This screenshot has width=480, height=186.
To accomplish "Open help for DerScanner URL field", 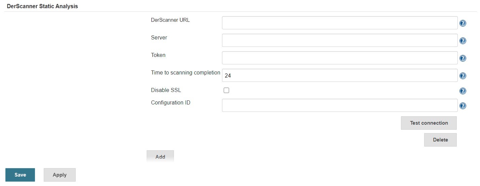I will 463,23.
